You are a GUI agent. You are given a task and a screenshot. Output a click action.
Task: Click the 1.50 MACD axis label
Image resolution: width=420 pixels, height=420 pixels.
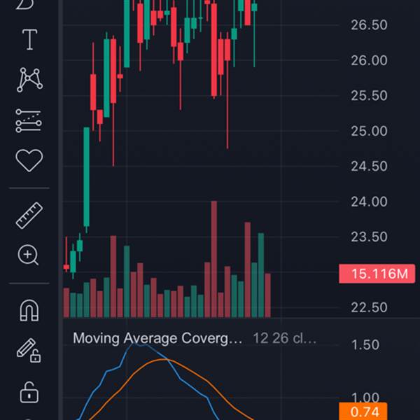365,344
